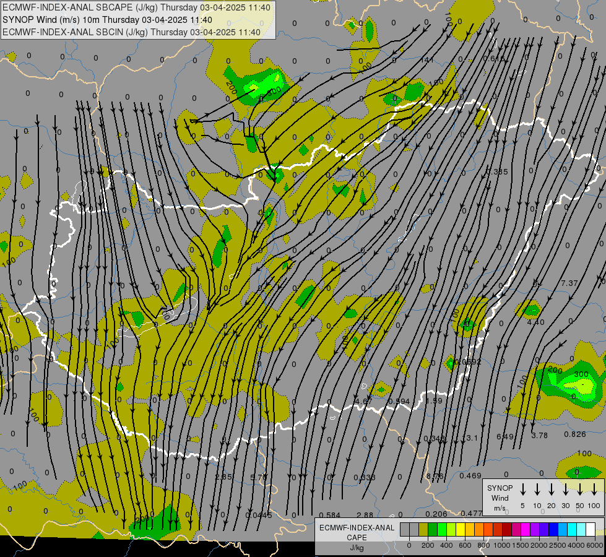Click the ECMWF-INDEX-ANAL CAPE legend label
The image size is (606, 557).
[x=357, y=532]
